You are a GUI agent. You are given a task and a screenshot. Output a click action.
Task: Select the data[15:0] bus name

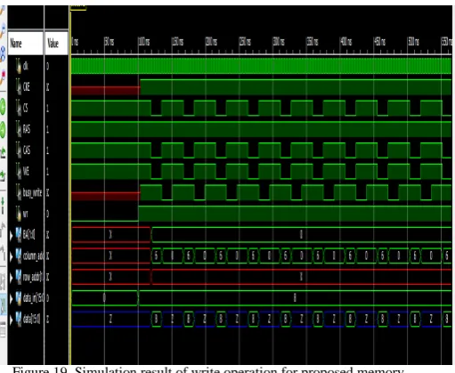click(x=31, y=320)
